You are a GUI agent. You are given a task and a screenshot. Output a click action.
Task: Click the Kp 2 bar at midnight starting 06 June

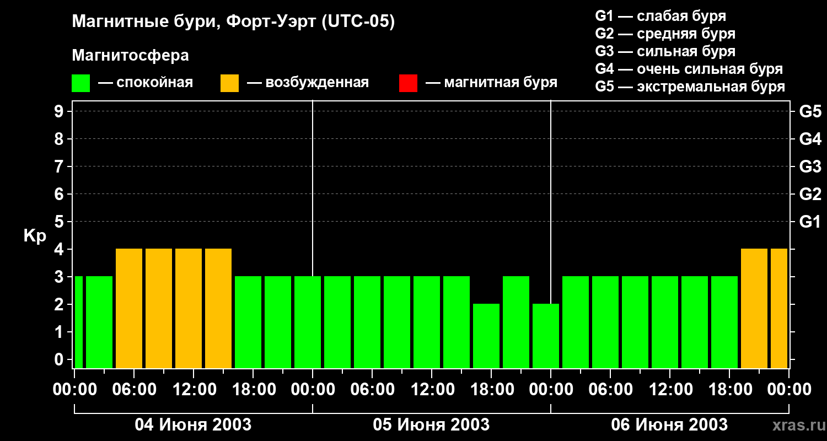546,336
